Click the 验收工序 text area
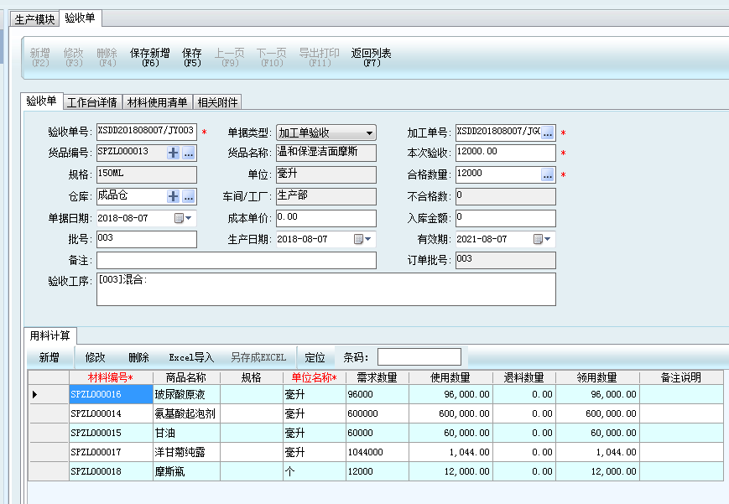This screenshot has height=504, width=729. coord(326,289)
